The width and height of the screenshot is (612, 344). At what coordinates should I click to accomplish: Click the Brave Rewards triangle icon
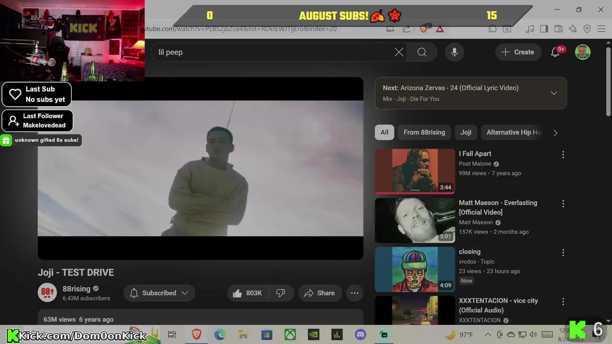pyautogui.click(x=440, y=29)
